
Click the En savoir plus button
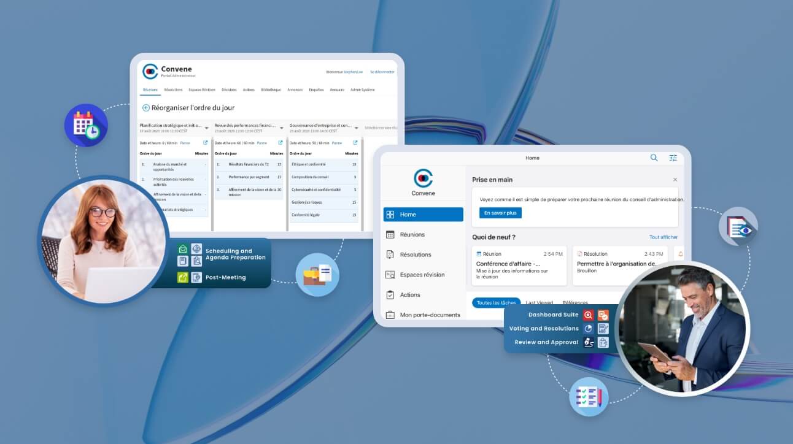[500, 213]
